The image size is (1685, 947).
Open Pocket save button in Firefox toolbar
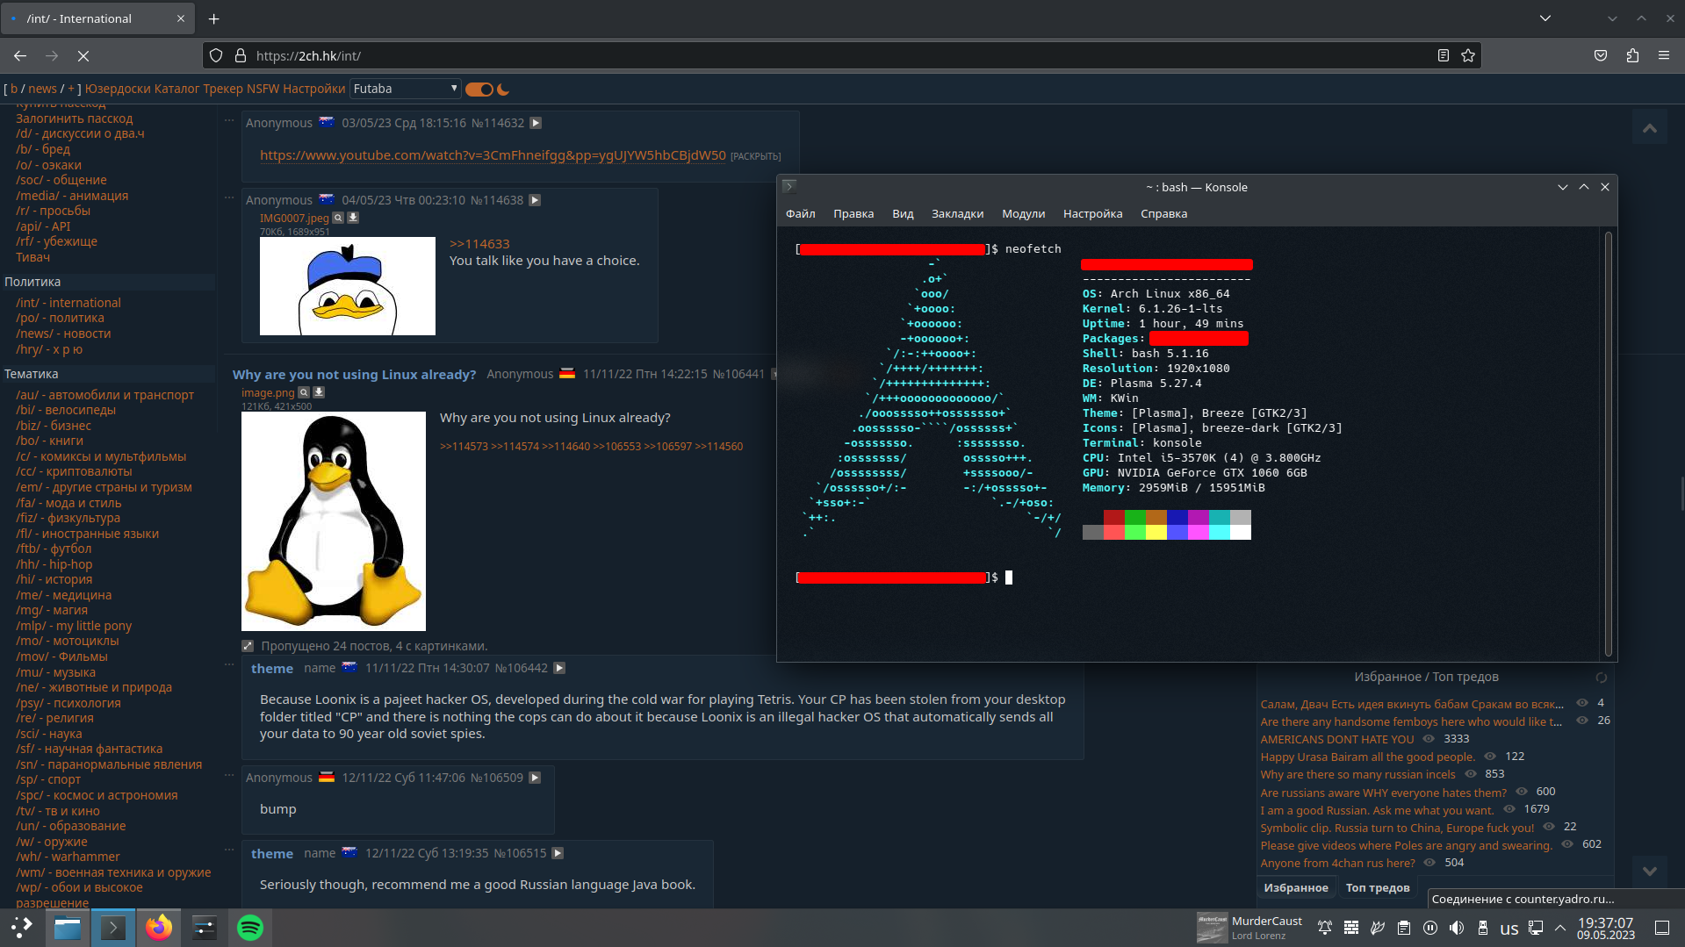(1601, 55)
